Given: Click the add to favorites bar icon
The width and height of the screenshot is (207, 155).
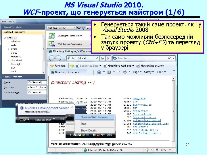Looking at the screenshot, I should 72,66.
